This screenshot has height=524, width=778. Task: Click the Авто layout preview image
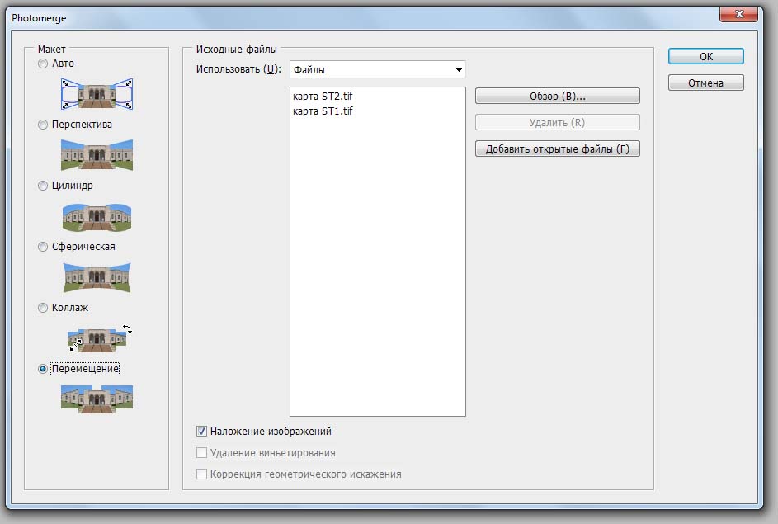point(97,94)
